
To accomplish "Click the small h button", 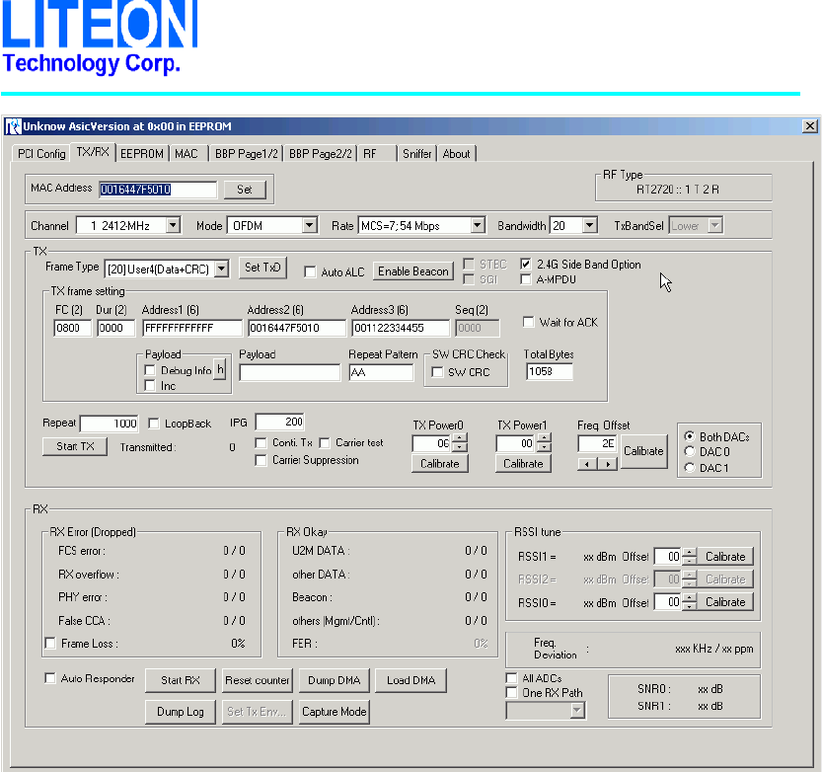I will click(220, 369).
